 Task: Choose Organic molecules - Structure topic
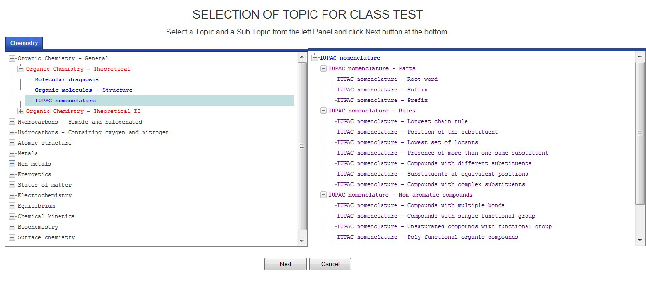click(x=84, y=90)
